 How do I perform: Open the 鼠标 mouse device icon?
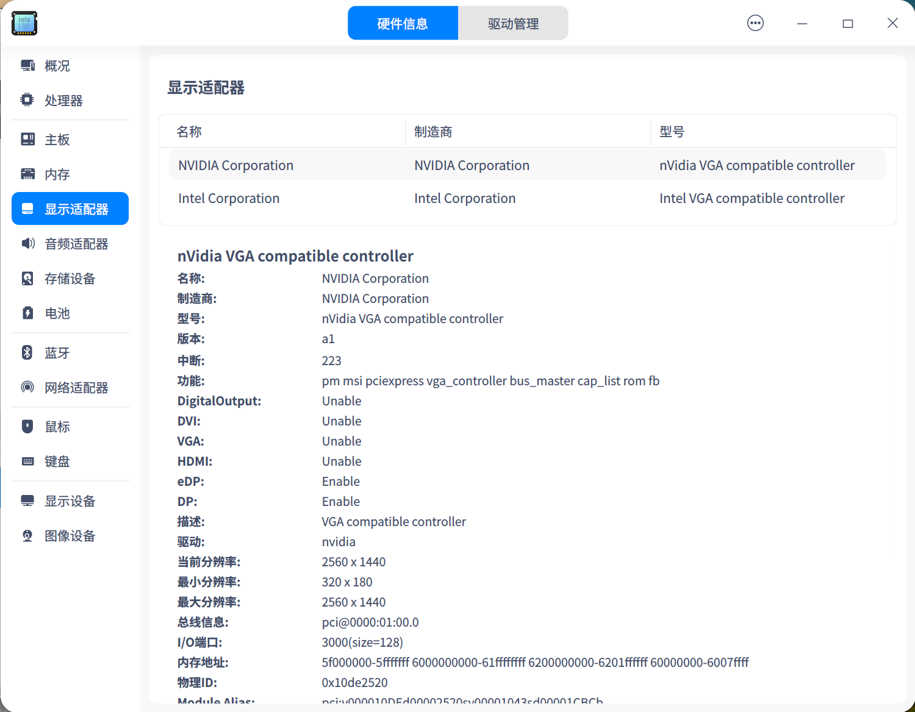(27, 426)
